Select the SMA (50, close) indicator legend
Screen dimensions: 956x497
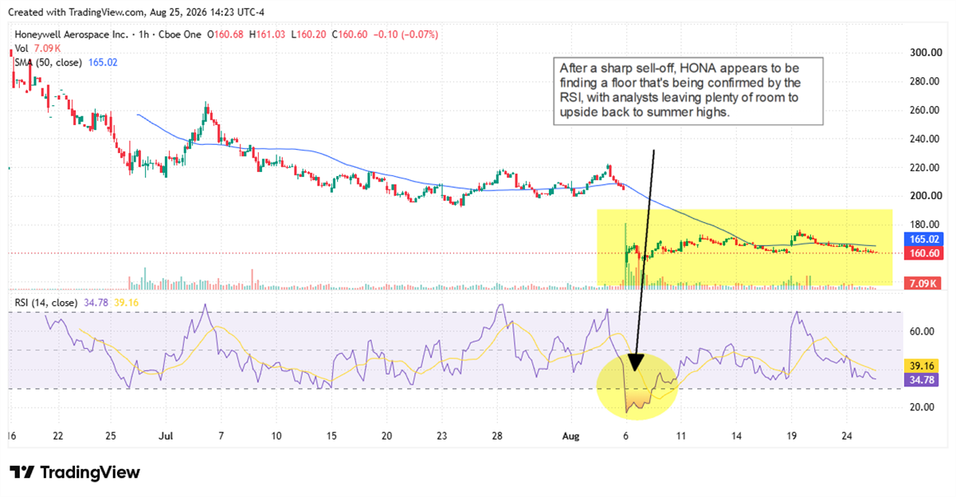(67, 62)
